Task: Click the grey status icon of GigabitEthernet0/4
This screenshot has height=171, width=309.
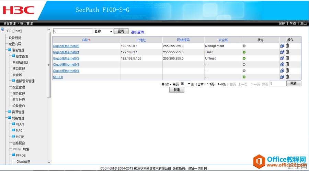Action: pos(244,71)
